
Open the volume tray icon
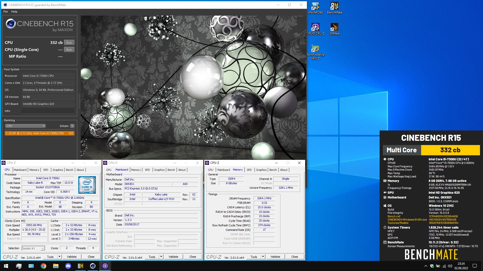450,266
